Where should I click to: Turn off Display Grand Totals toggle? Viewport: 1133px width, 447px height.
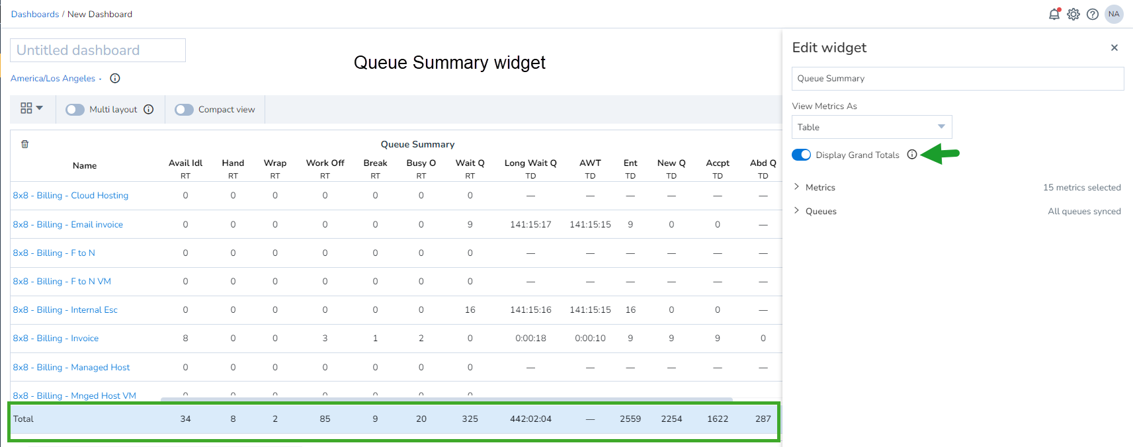tap(801, 155)
